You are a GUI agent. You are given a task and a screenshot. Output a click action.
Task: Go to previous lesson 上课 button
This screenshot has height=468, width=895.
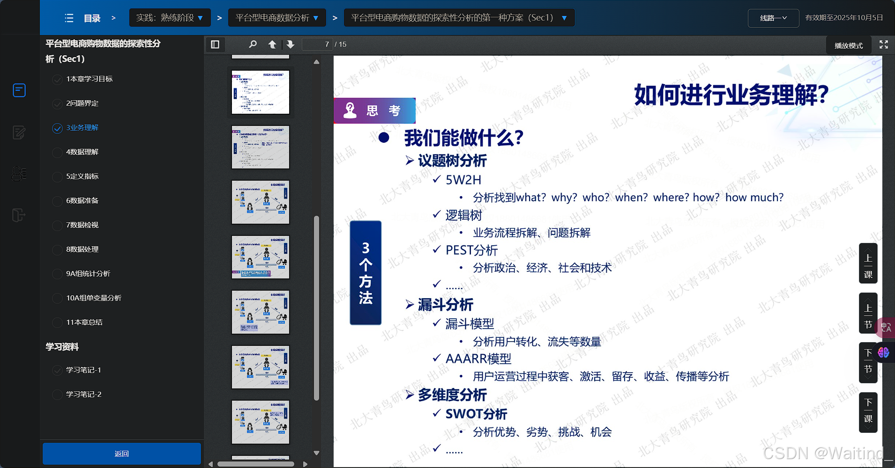[868, 263]
